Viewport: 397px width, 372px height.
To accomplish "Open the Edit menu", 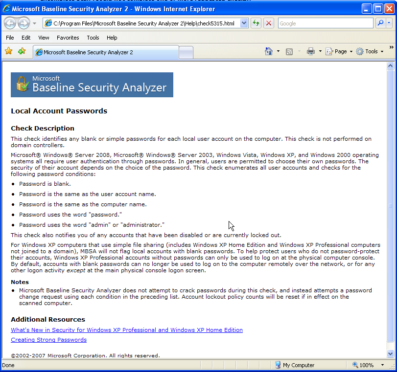I will click(x=26, y=38).
